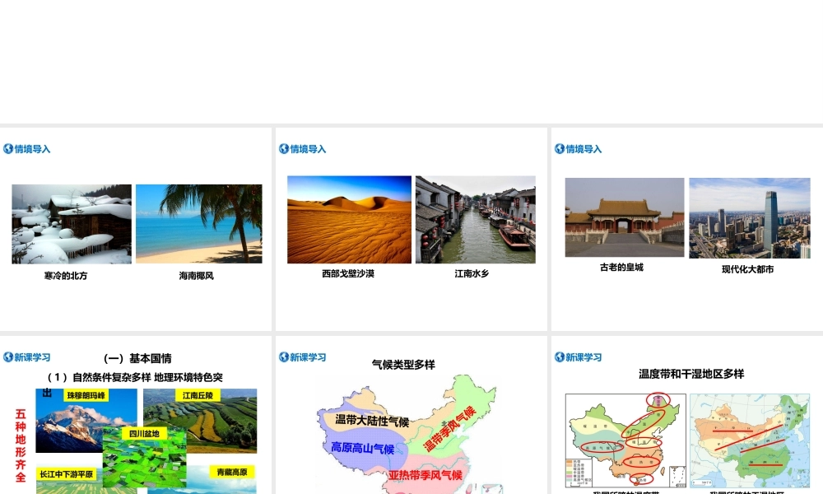Click the legend box on the temperature zones map
Screen dimensions: 823x494
[x=579, y=473]
